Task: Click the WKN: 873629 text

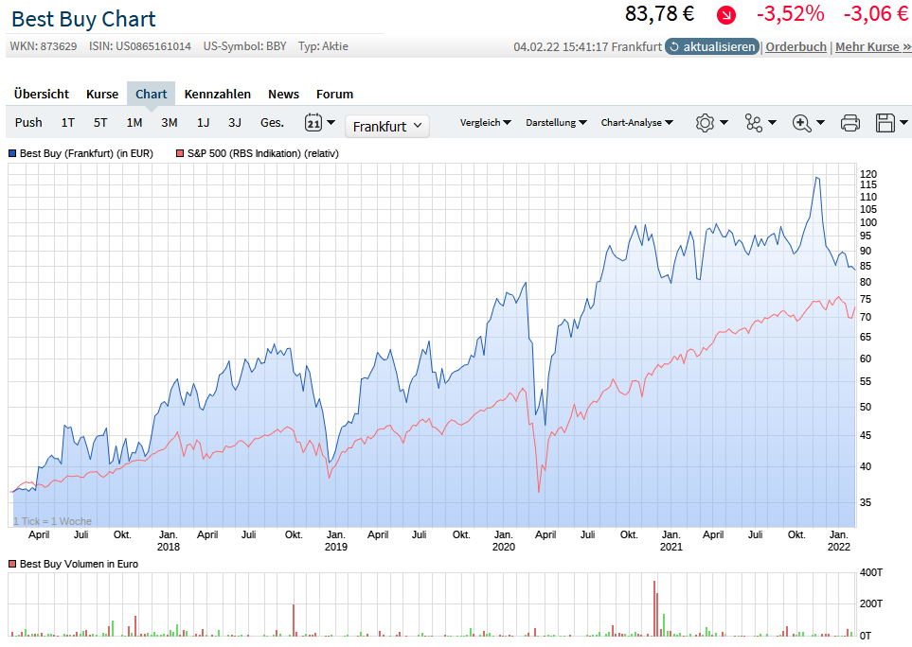Action: pos(44,46)
